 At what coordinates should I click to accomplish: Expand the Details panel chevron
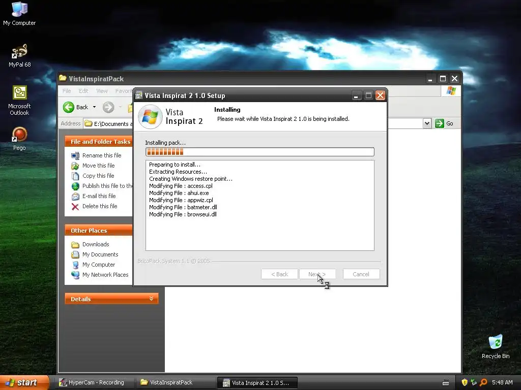point(151,299)
